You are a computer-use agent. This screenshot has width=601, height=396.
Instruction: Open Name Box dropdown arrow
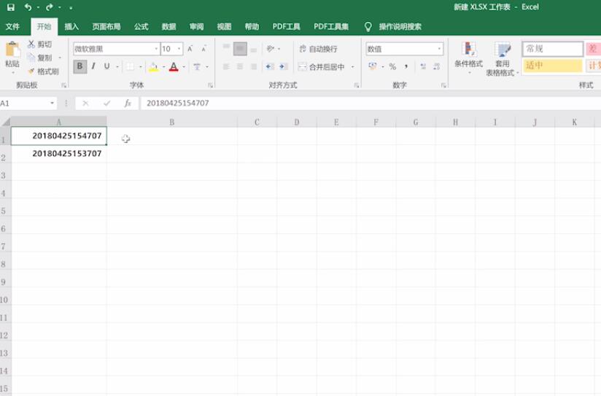coord(52,103)
